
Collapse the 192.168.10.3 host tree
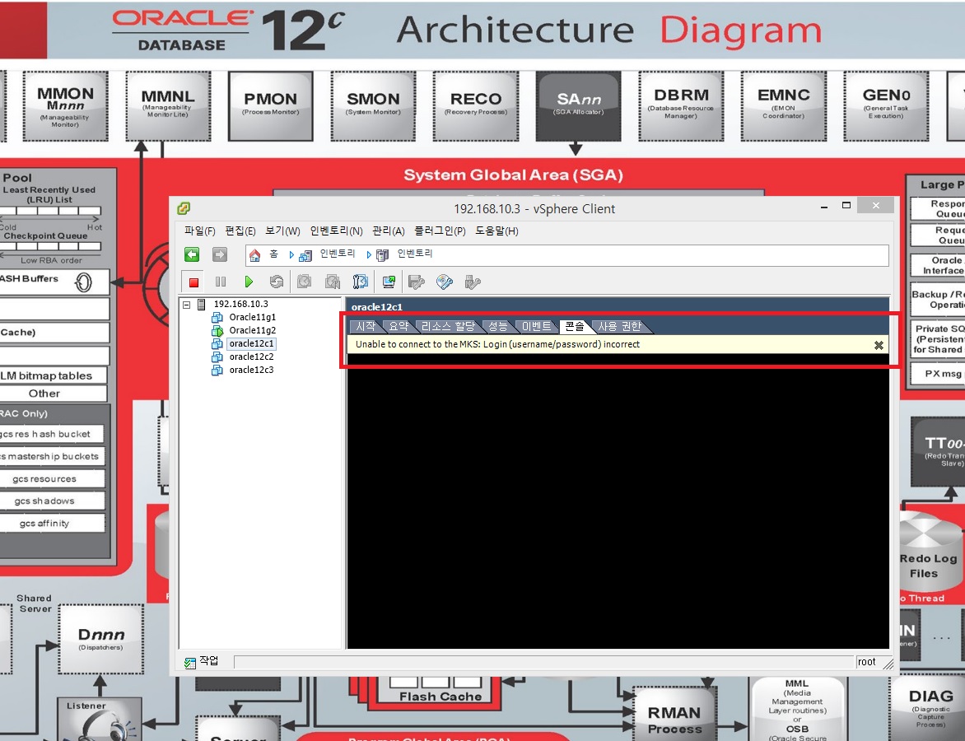(x=186, y=304)
